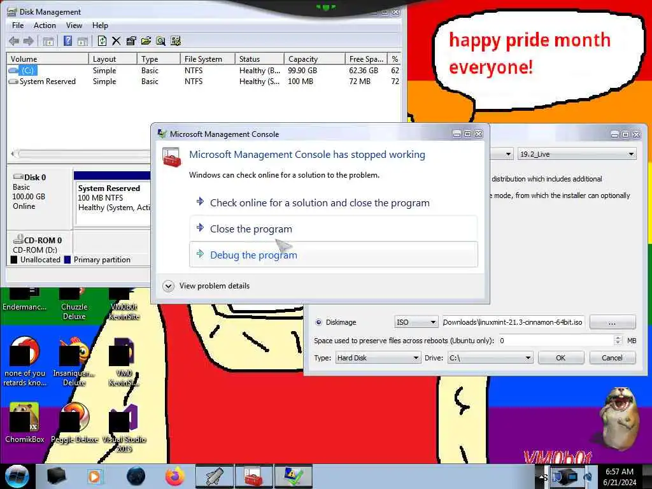Open the Peggle Deluxe desktop icon
The image size is (652, 489).
(74, 423)
